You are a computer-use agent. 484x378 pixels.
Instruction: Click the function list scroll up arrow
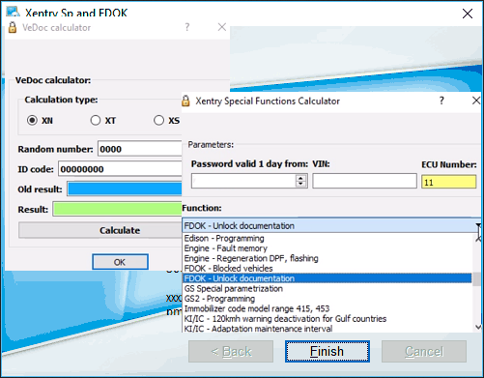pyautogui.click(x=478, y=238)
